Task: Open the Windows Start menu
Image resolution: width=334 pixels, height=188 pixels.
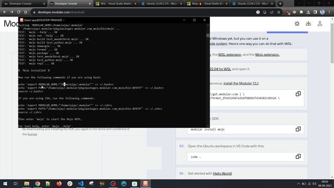Action: [x=5, y=183]
